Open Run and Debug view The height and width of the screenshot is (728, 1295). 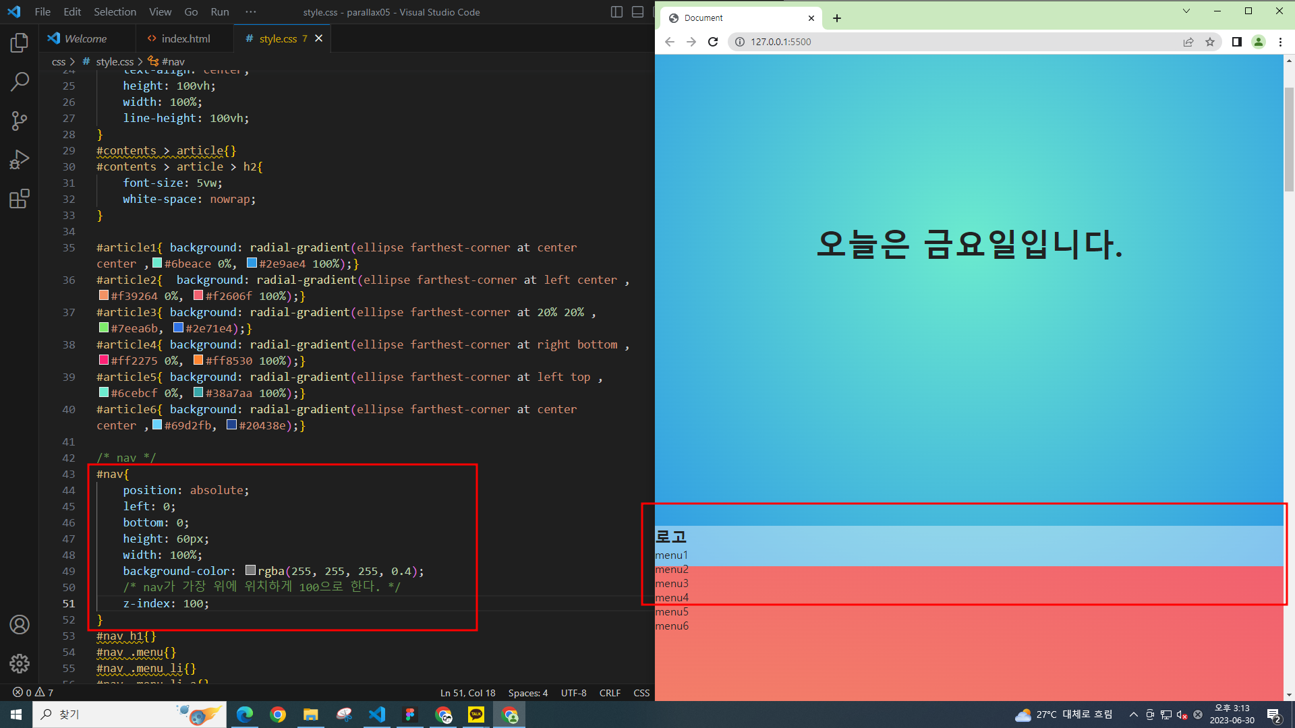click(x=20, y=160)
